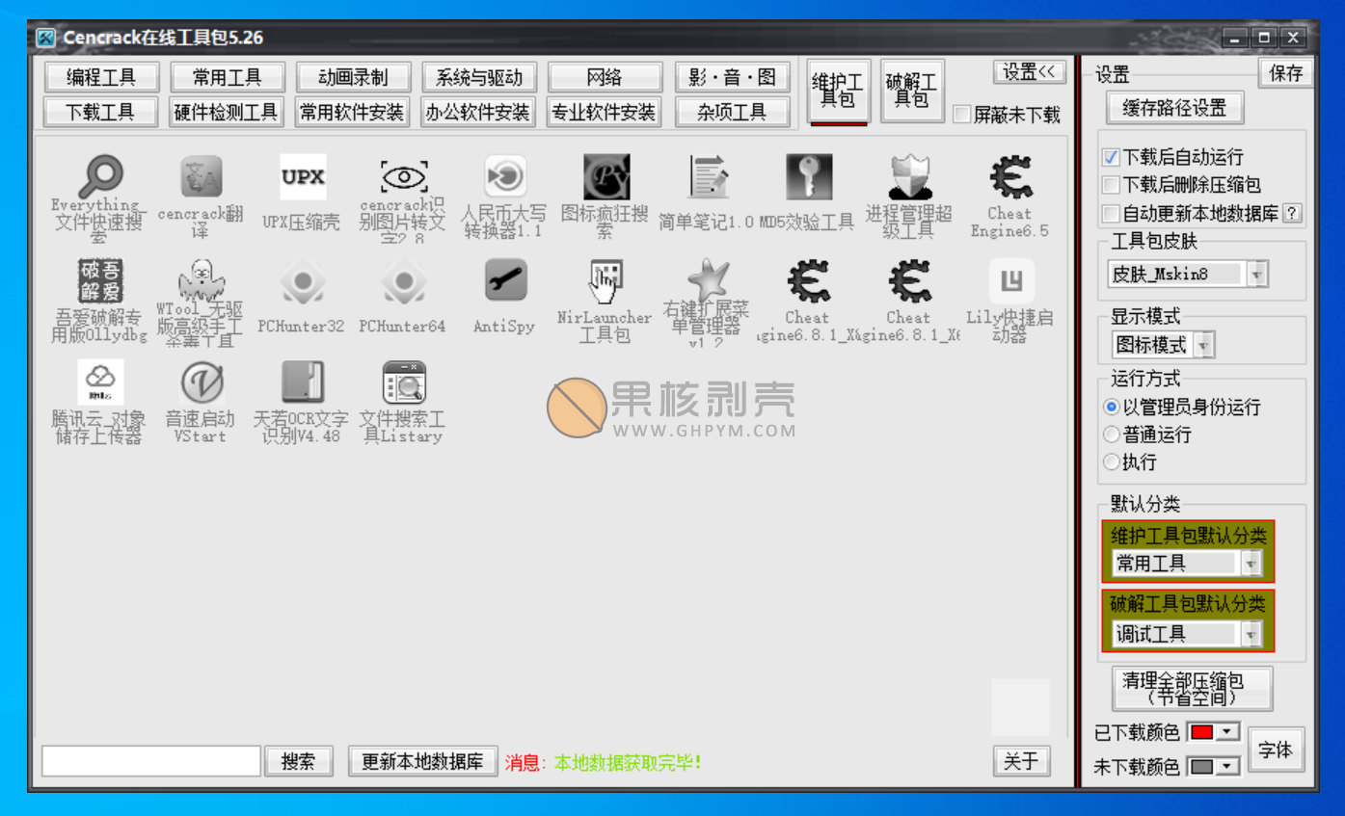Launch 吾爱破解专用版Ollydbg icon
Viewport: 1345px width, 816px height.
(100, 281)
